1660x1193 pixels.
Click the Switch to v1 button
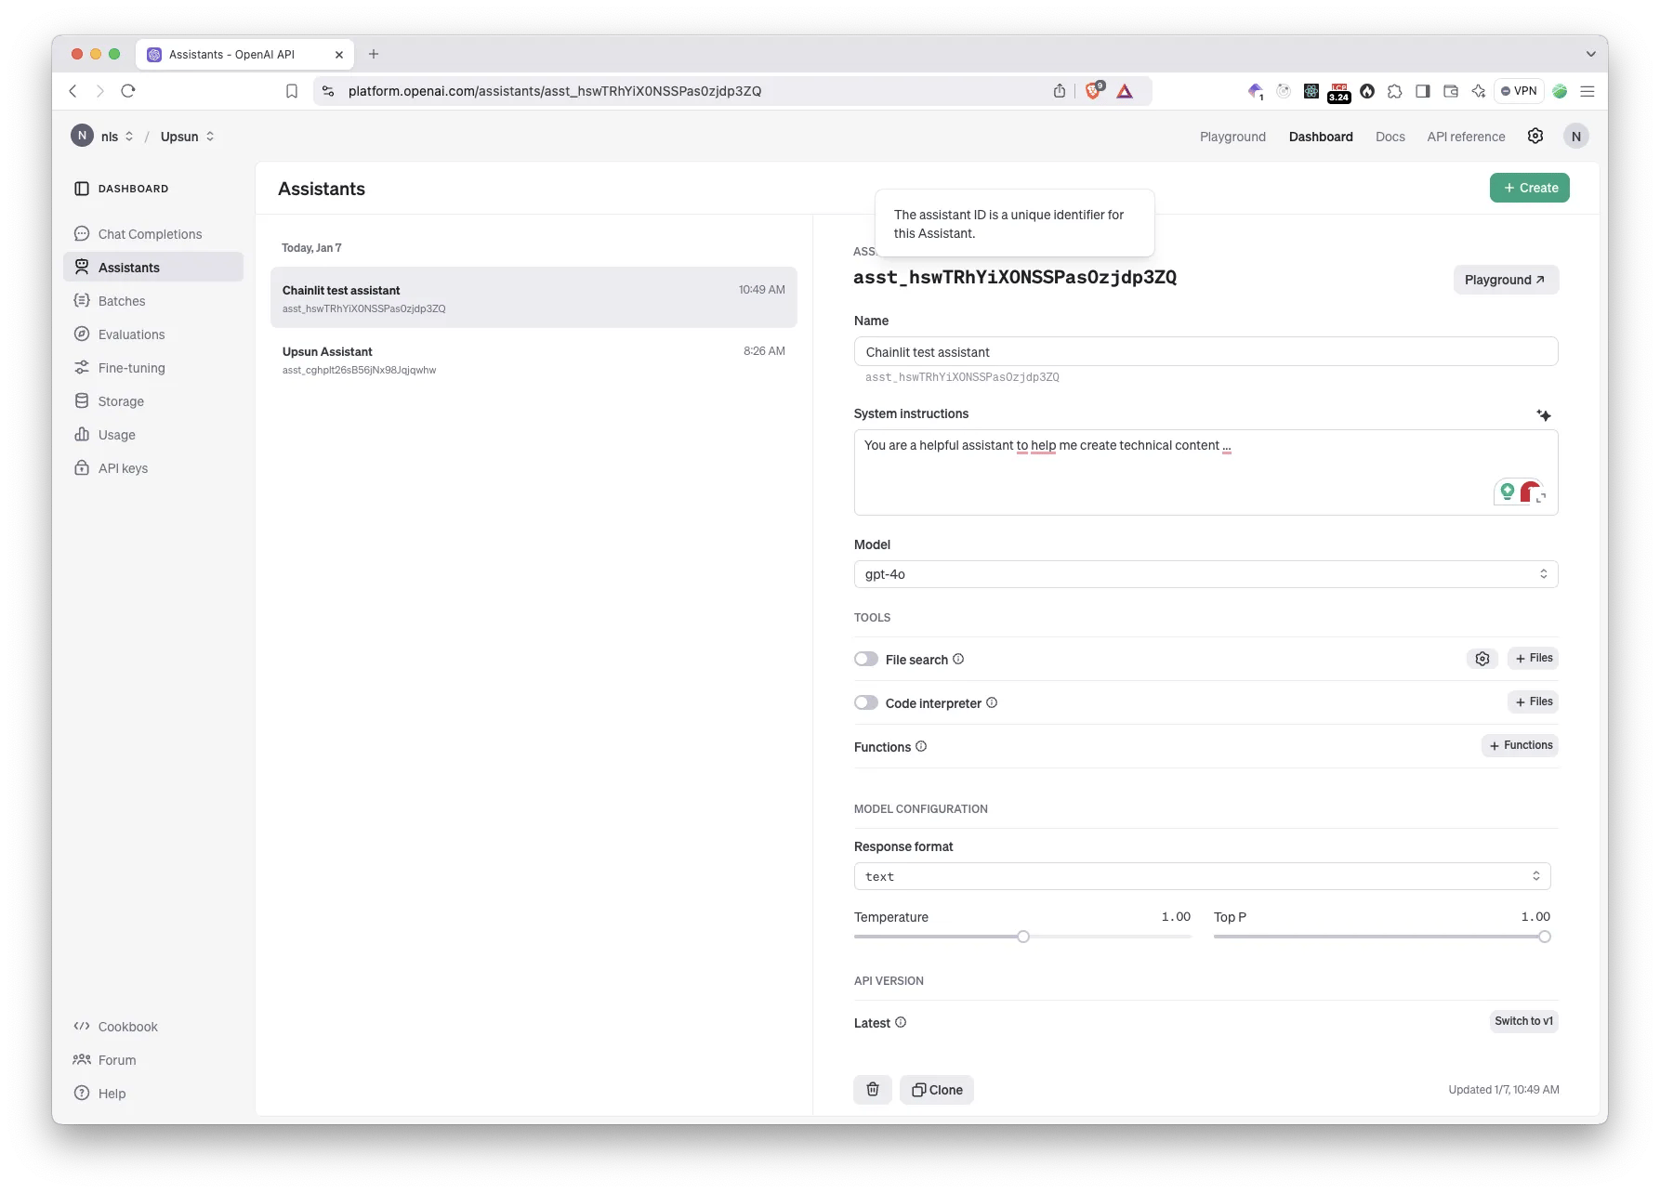pyautogui.click(x=1524, y=1021)
